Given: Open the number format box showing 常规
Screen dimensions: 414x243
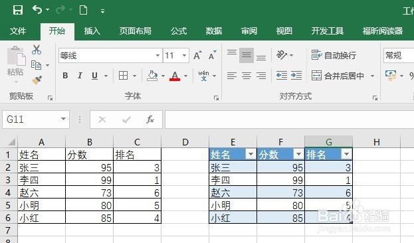Looking at the screenshot, I should point(399,55).
